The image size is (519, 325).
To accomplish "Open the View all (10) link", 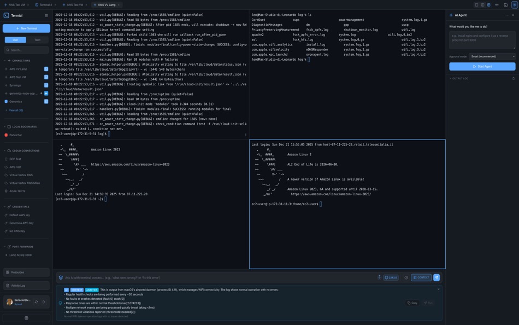I will [15, 109].
